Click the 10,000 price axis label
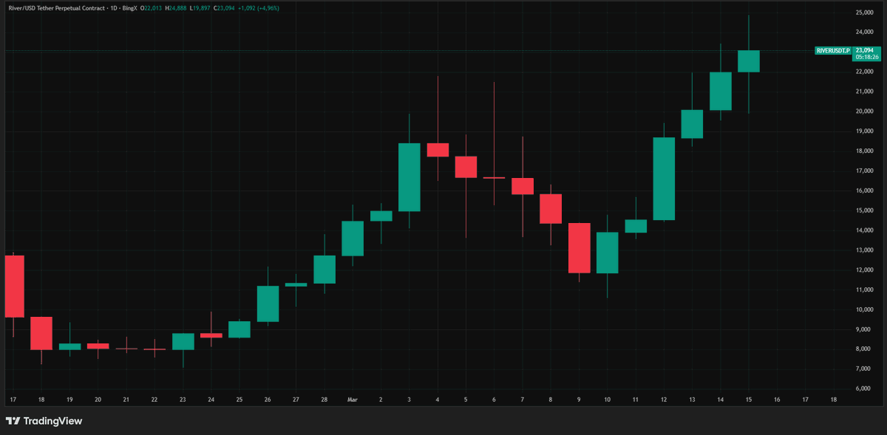 [x=864, y=309]
